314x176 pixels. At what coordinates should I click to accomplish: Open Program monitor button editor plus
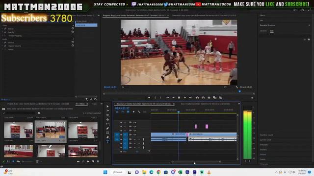pyautogui.click(x=252, y=98)
